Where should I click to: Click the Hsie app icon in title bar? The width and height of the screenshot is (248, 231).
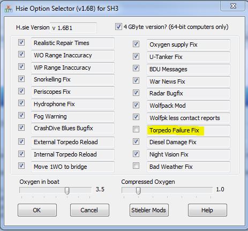tap(9, 9)
